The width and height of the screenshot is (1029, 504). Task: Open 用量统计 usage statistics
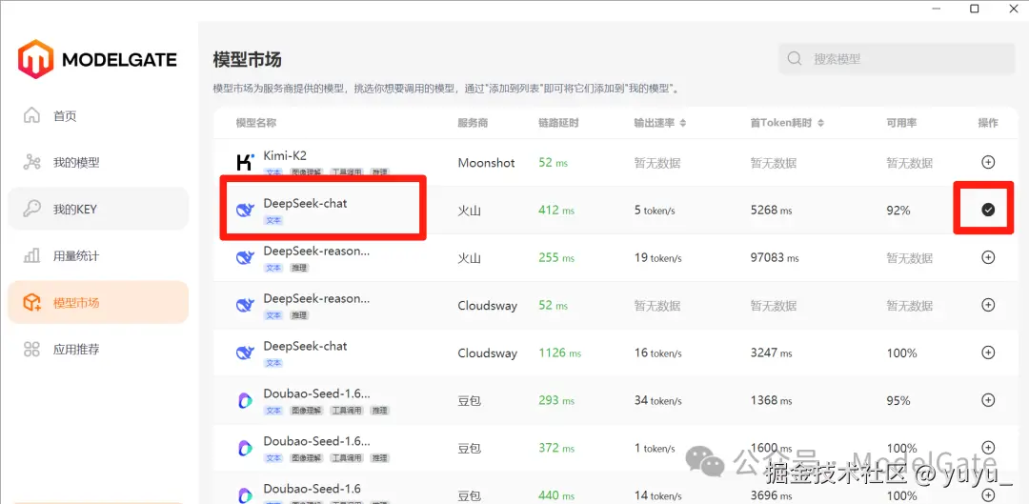[98, 256]
